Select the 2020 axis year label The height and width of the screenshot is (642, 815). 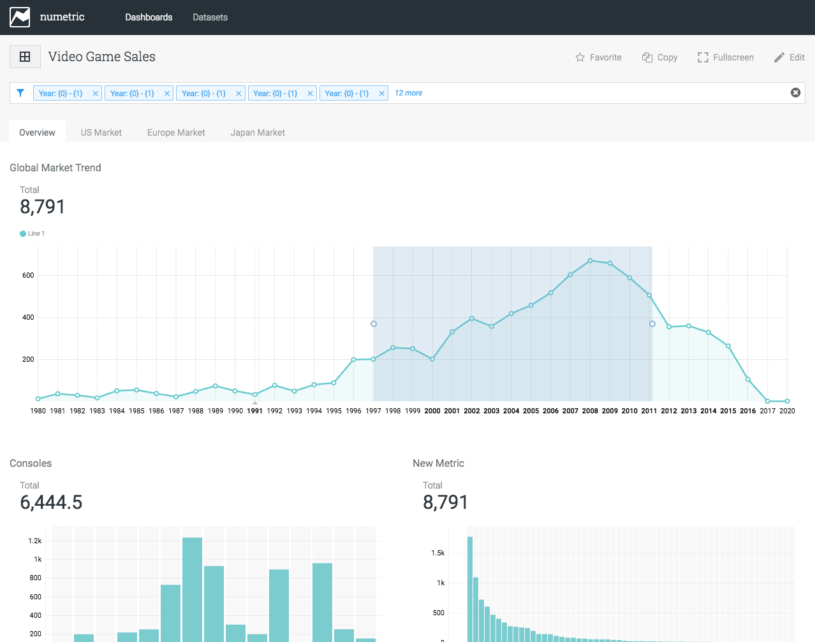pyautogui.click(x=788, y=411)
